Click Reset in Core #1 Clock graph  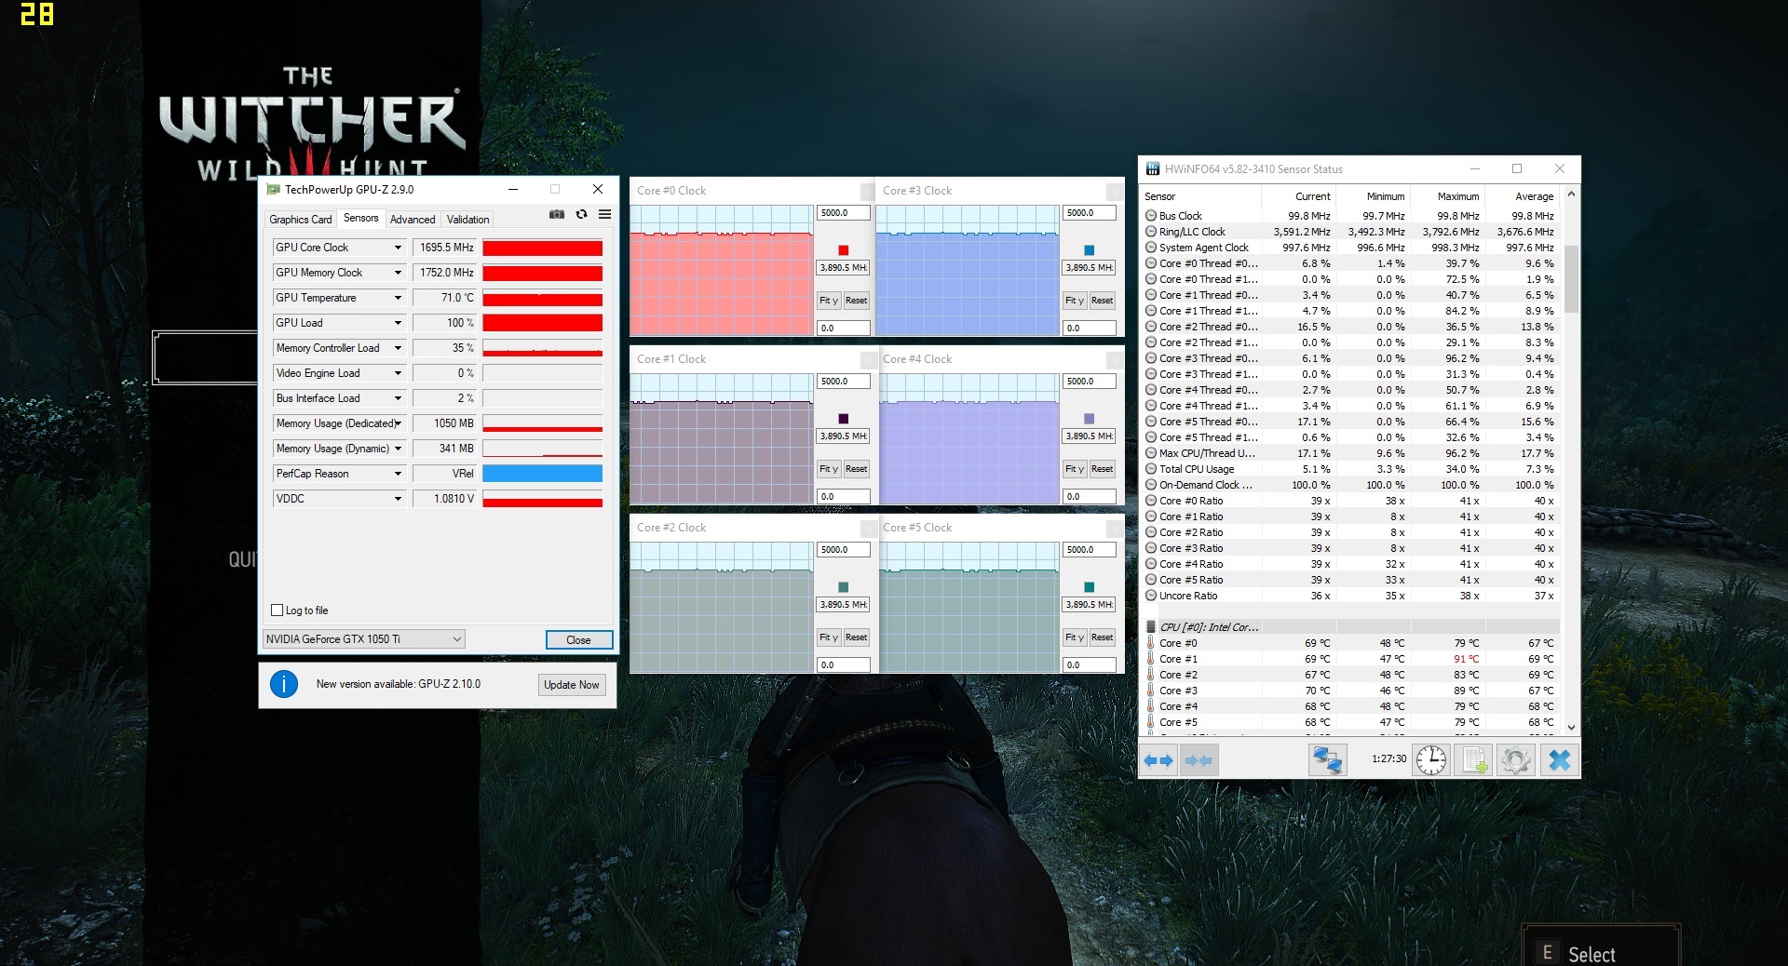856,469
